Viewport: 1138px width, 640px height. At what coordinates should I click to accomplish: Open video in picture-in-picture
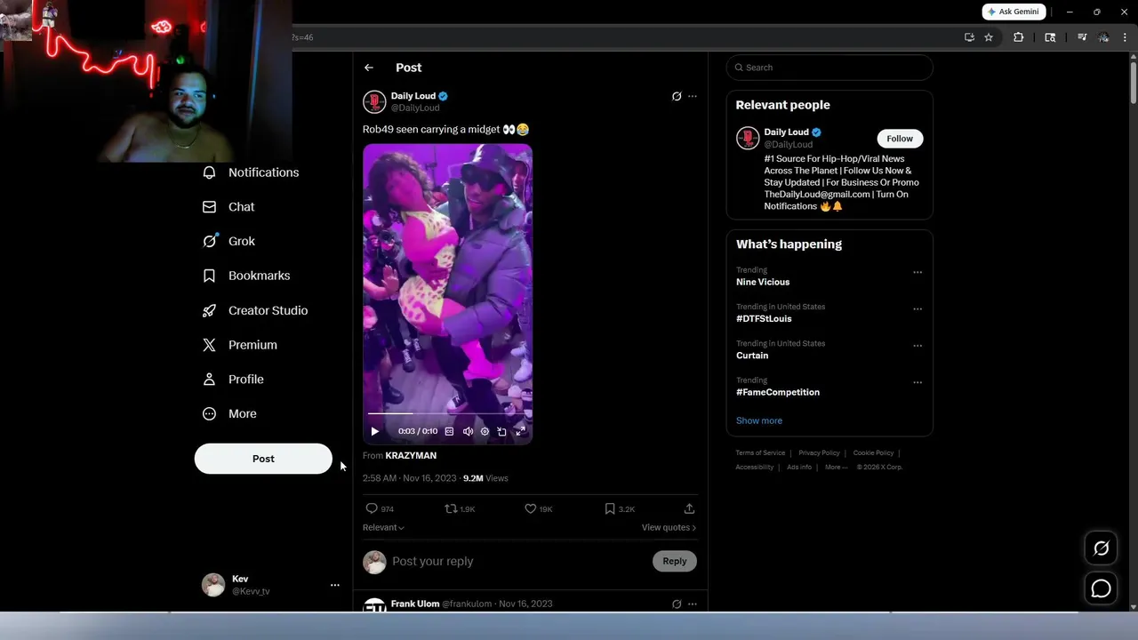point(501,431)
